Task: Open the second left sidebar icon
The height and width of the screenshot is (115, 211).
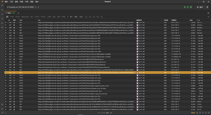Action: pos(2,10)
